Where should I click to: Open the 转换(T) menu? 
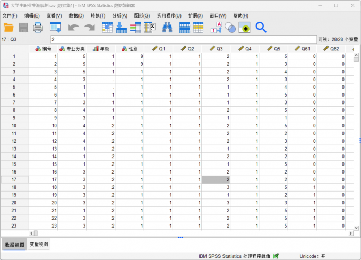point(98,15)
